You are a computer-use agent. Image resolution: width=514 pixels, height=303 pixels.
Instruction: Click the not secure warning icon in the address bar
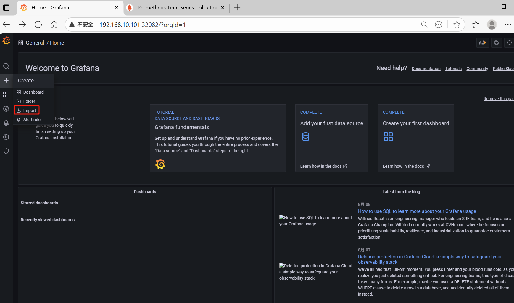point(72,25)
